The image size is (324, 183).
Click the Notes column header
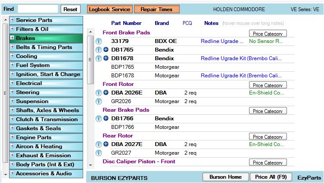(x=212, y=23)
